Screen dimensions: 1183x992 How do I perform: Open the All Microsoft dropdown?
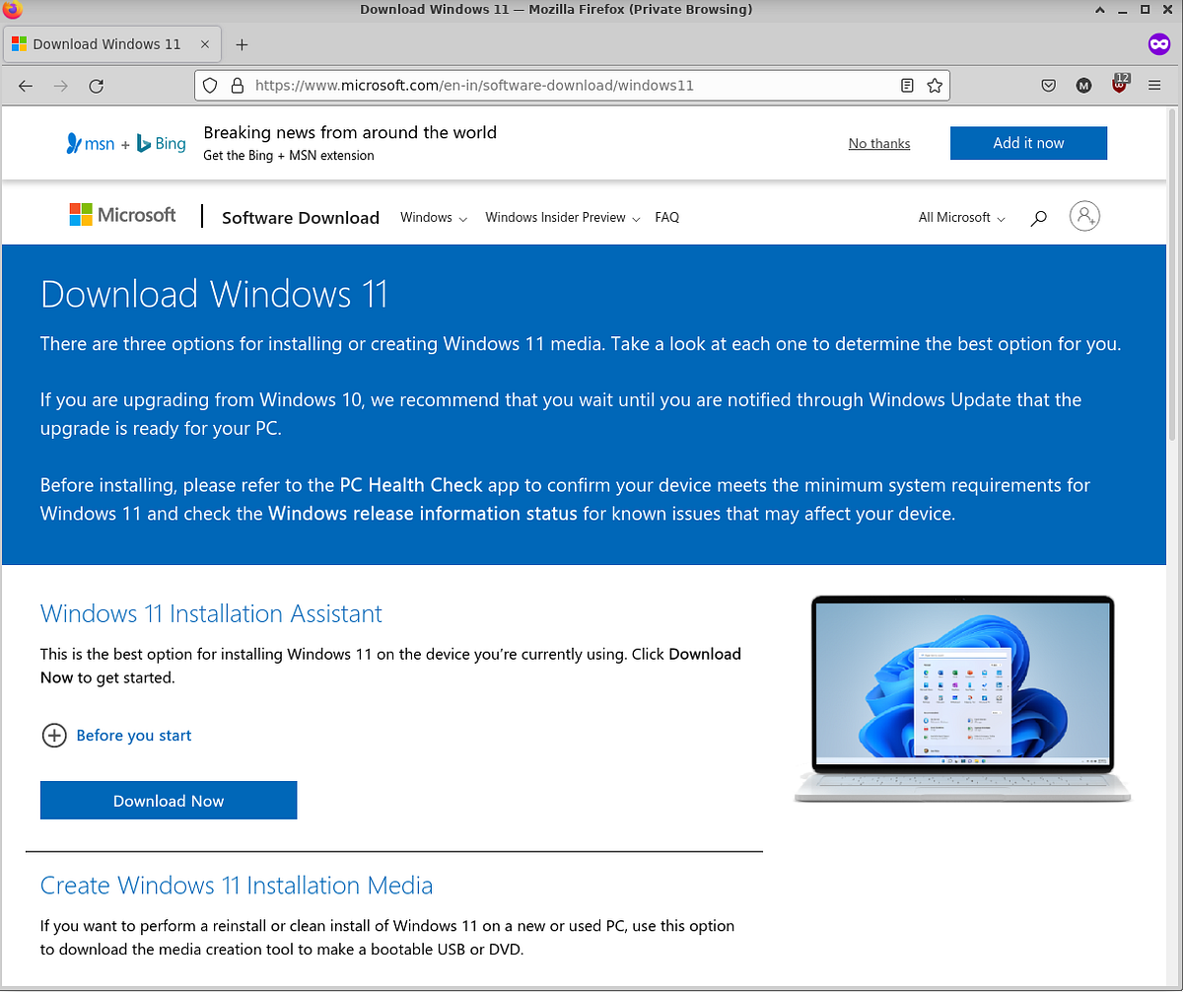[960, 217]
